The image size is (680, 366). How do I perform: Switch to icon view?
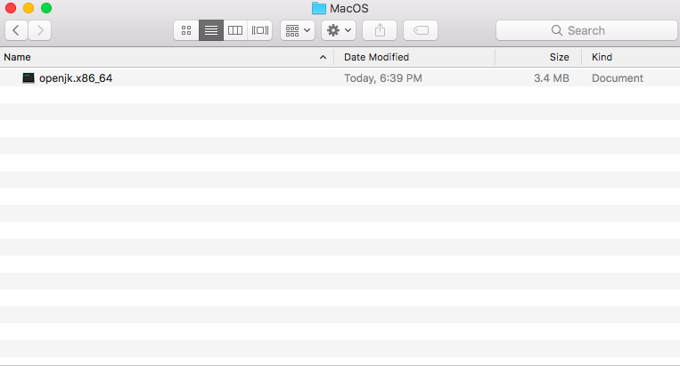[186, 30]
